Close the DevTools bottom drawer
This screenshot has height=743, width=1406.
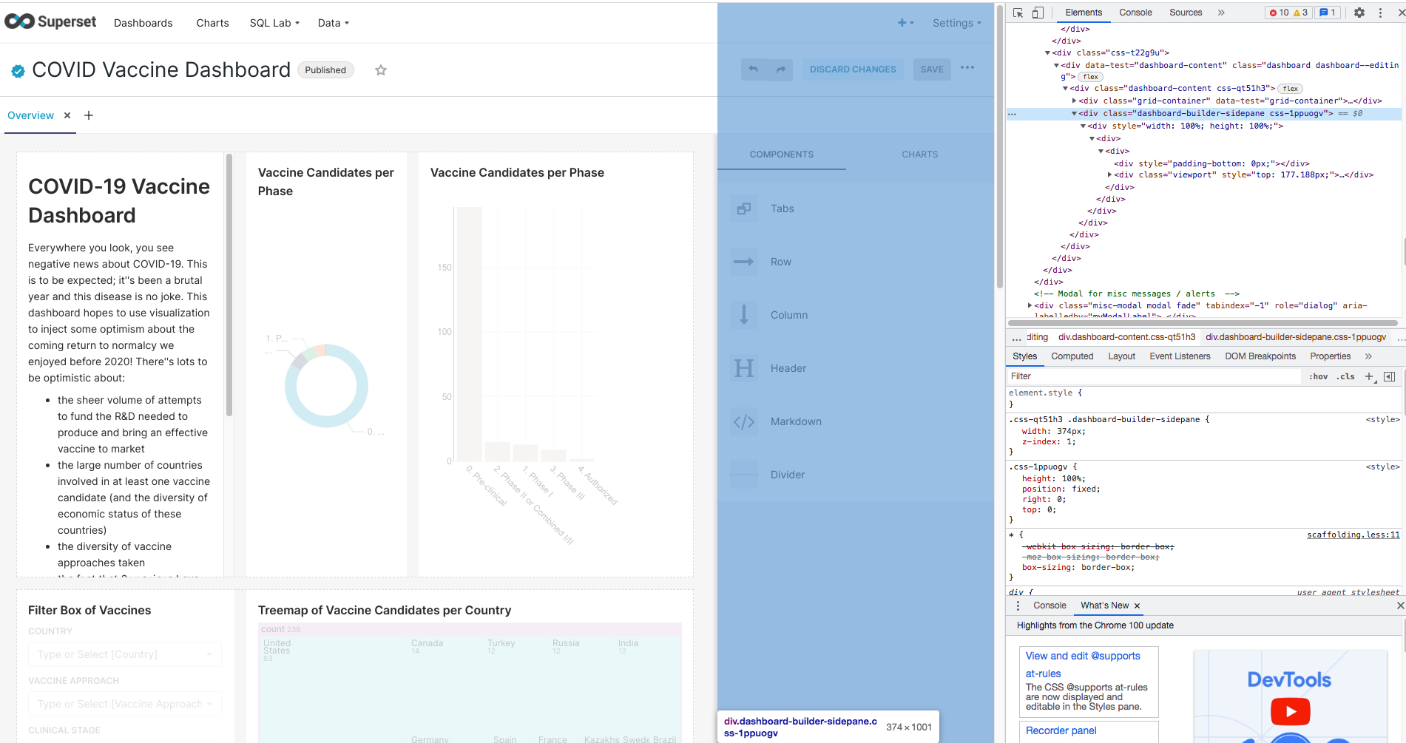tap(1400, 605)
